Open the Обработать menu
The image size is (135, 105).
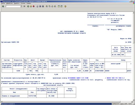tap(9, 3)
